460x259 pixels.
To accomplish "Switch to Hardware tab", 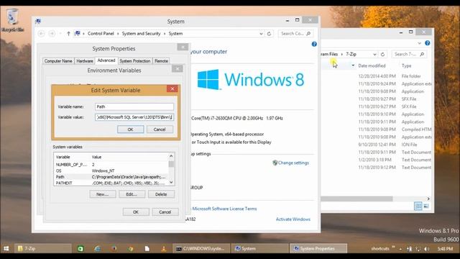I will coord(85,61).
